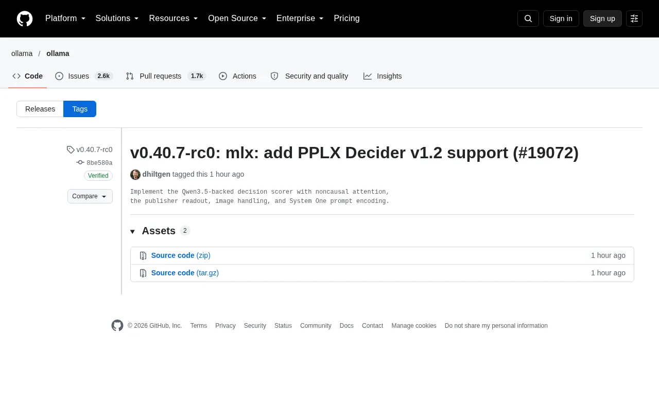This screenshot has width=659, height=411.
Task: Expand the Resources menu
Action: (x=174, y=18)
